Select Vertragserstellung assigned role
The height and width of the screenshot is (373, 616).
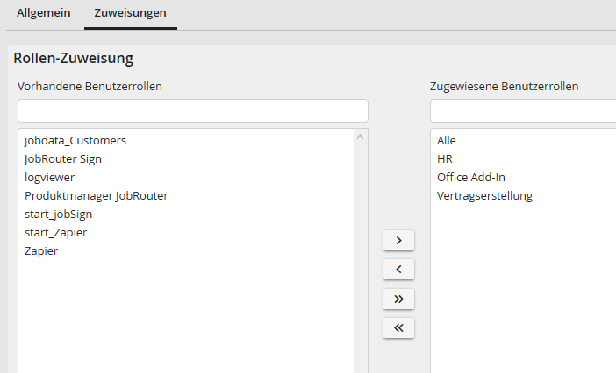tap(484, 195)
